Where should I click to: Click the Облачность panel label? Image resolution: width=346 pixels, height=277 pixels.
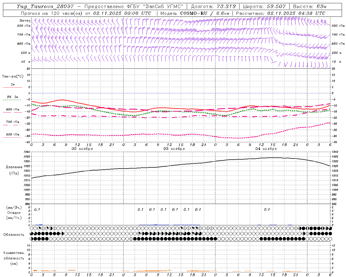click(14, 235)
